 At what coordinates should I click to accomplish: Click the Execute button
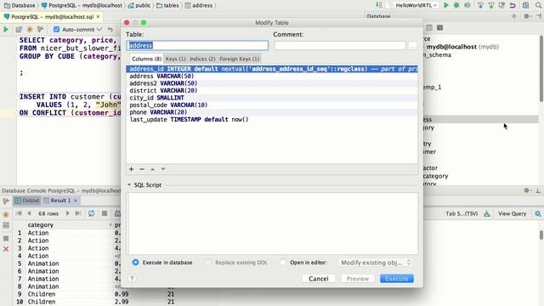(x=397, y=279)
